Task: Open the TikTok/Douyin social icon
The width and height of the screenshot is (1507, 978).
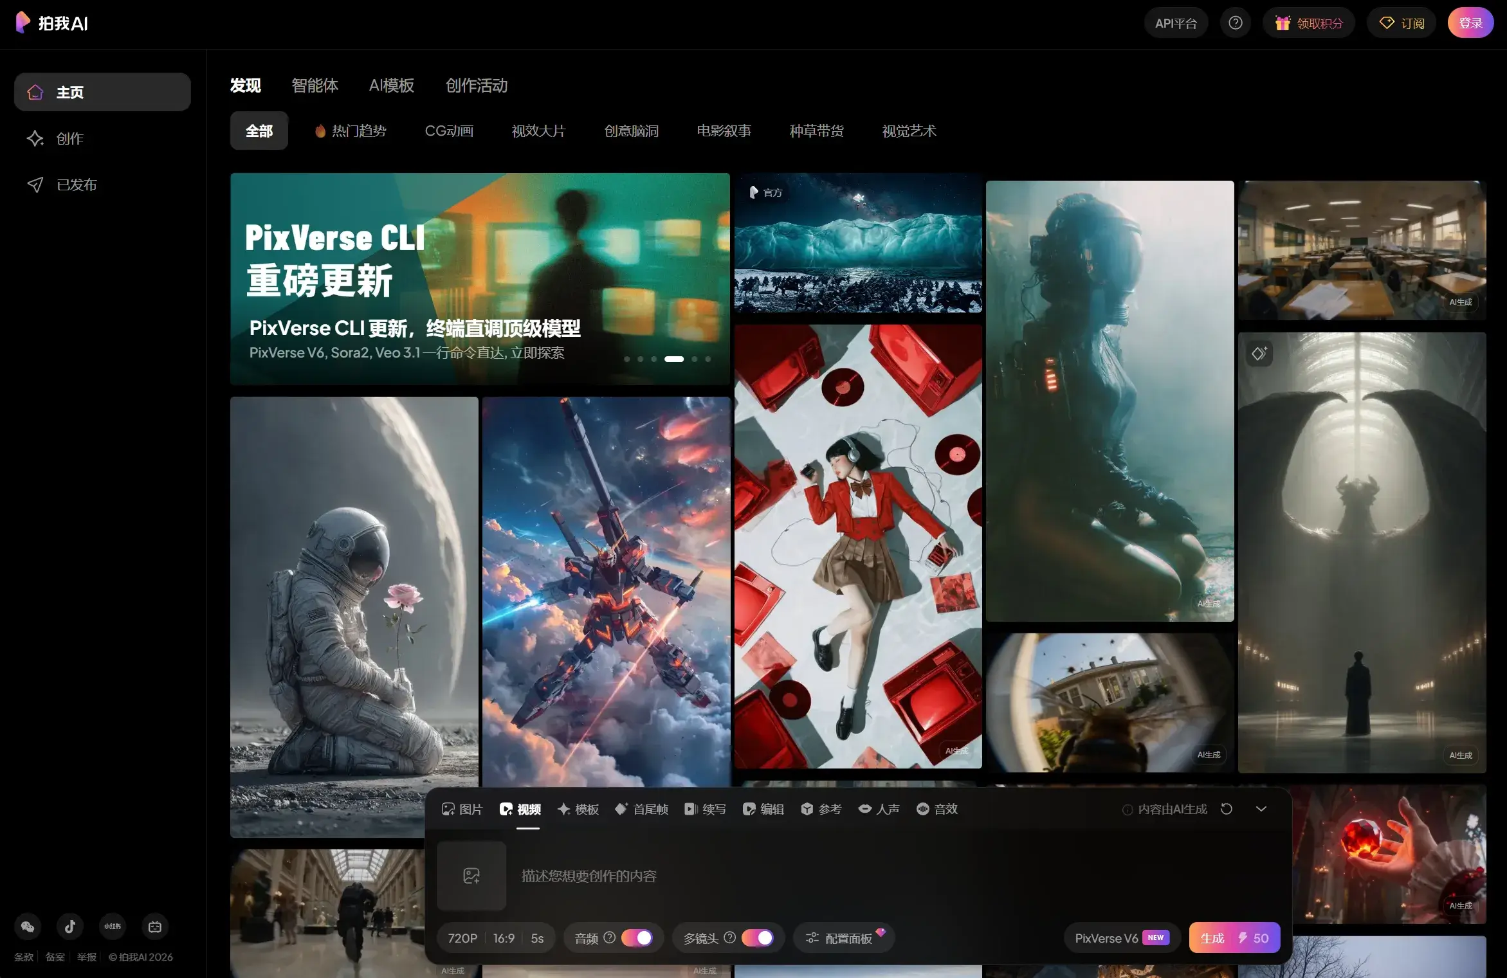Action: pyautogui.click(x=70, y=927)
